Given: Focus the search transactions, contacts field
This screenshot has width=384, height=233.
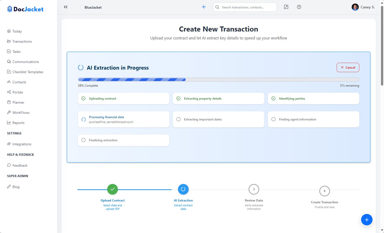Looking at the screenshot, I should click(245, 7).
